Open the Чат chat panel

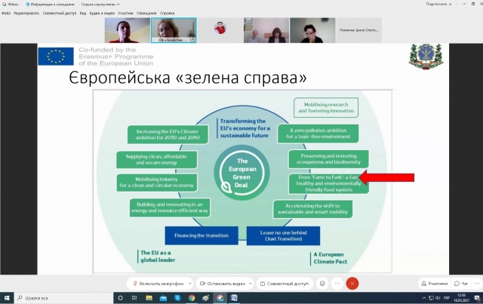461,284
